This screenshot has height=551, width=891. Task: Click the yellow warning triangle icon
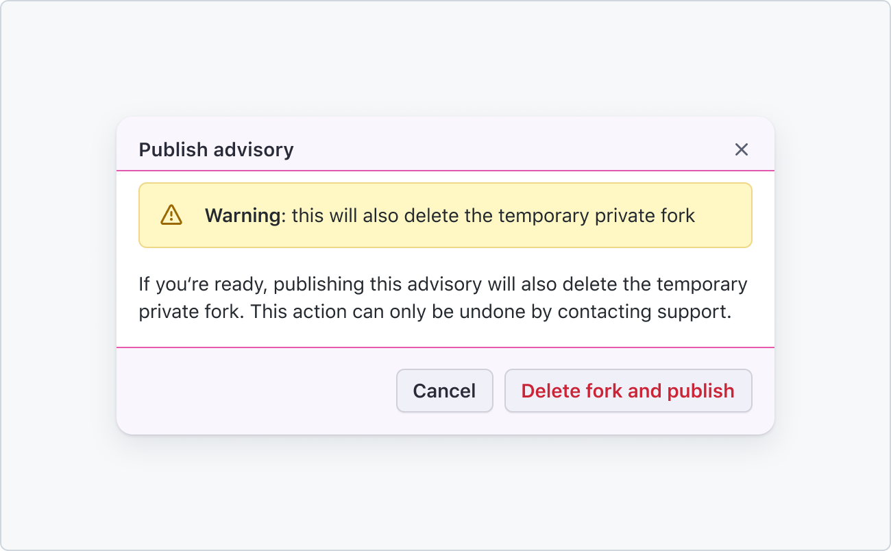[171, 215]
